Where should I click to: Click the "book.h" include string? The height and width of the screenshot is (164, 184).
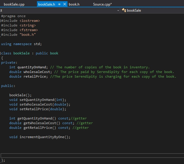click(28, 35)
